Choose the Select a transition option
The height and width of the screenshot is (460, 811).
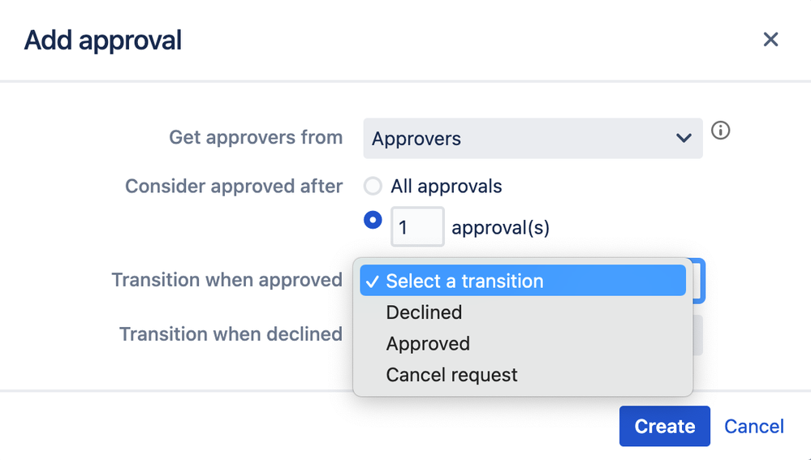523,282
